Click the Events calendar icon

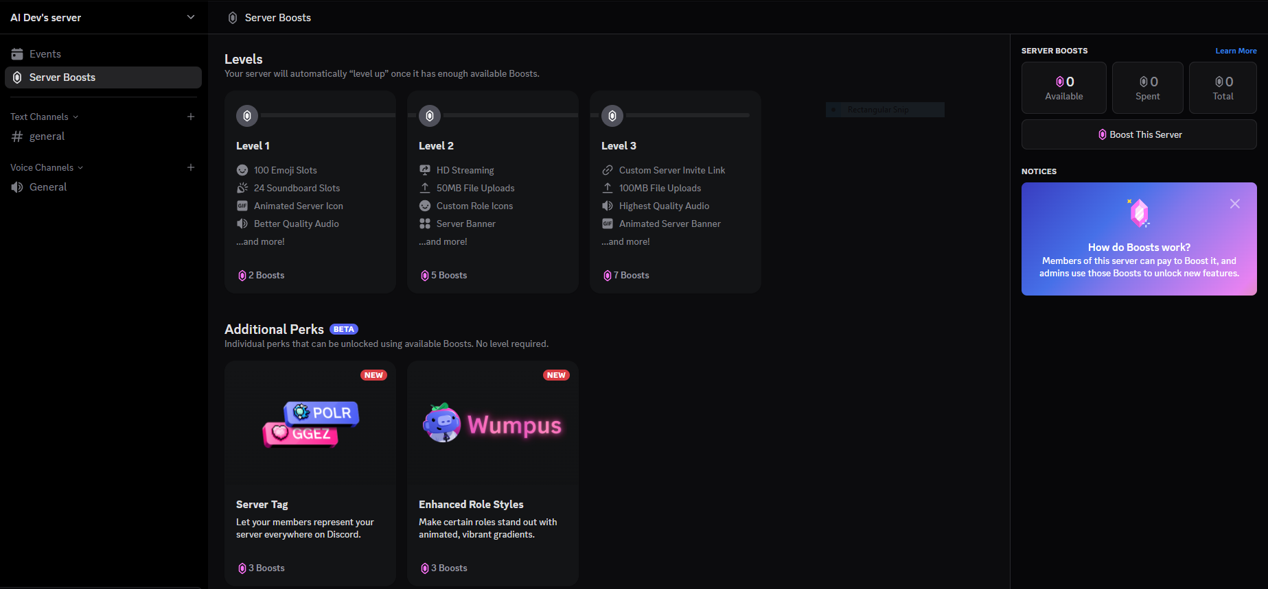pos(17,54)
